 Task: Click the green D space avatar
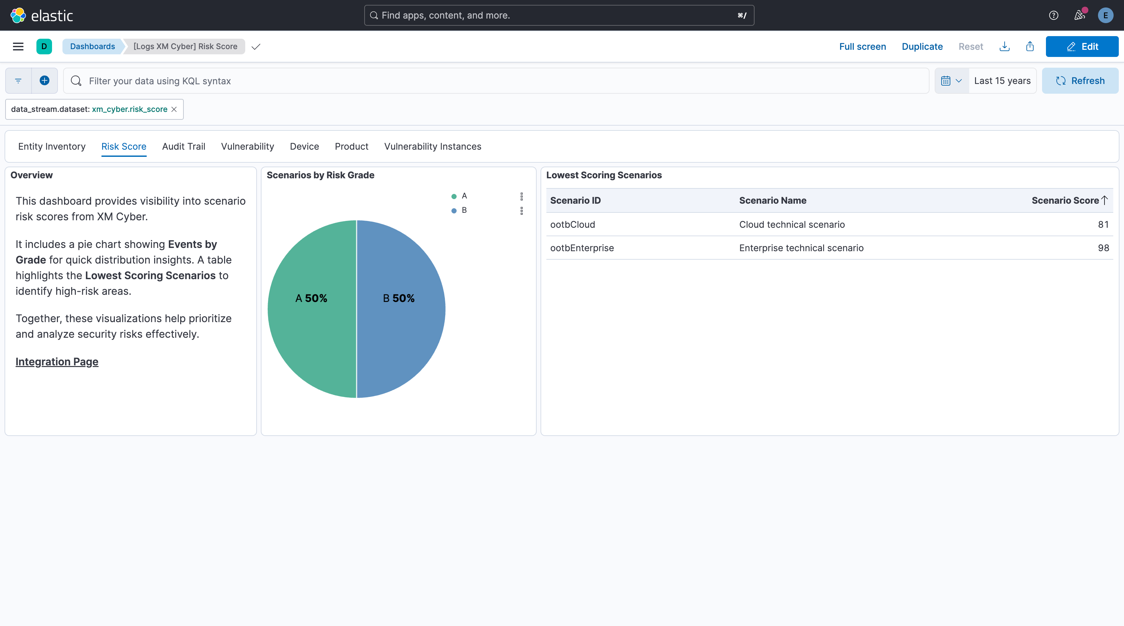pos(44,46)
